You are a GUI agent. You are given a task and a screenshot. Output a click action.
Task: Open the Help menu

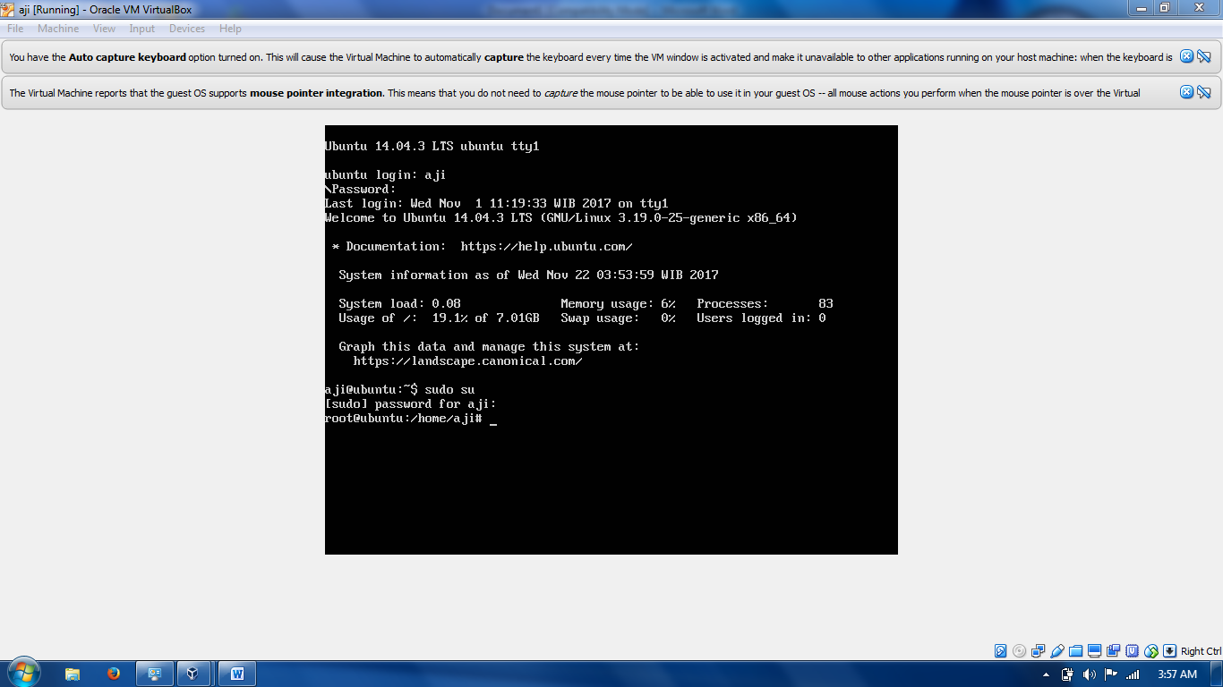[x=230, y=29]
